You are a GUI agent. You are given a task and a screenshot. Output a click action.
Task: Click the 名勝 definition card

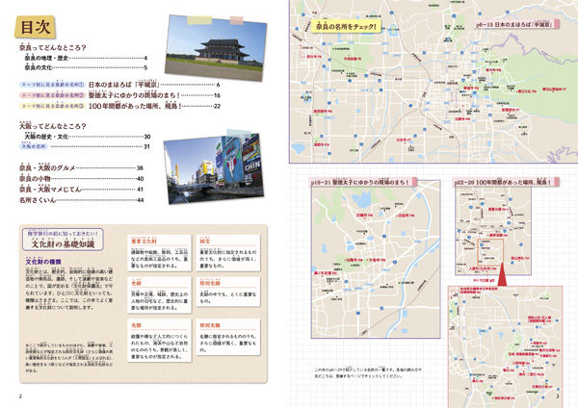click(159, 341)
